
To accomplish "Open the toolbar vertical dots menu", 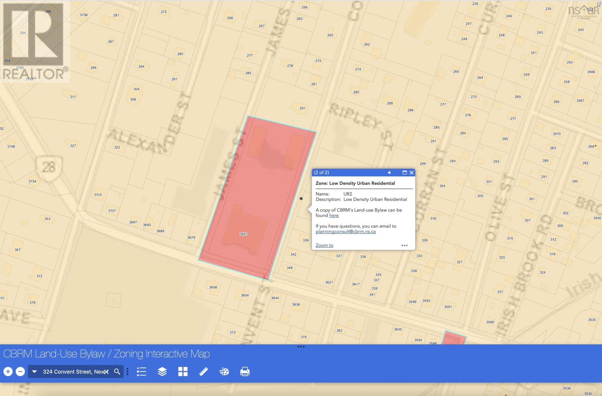I will click(128, 372).
